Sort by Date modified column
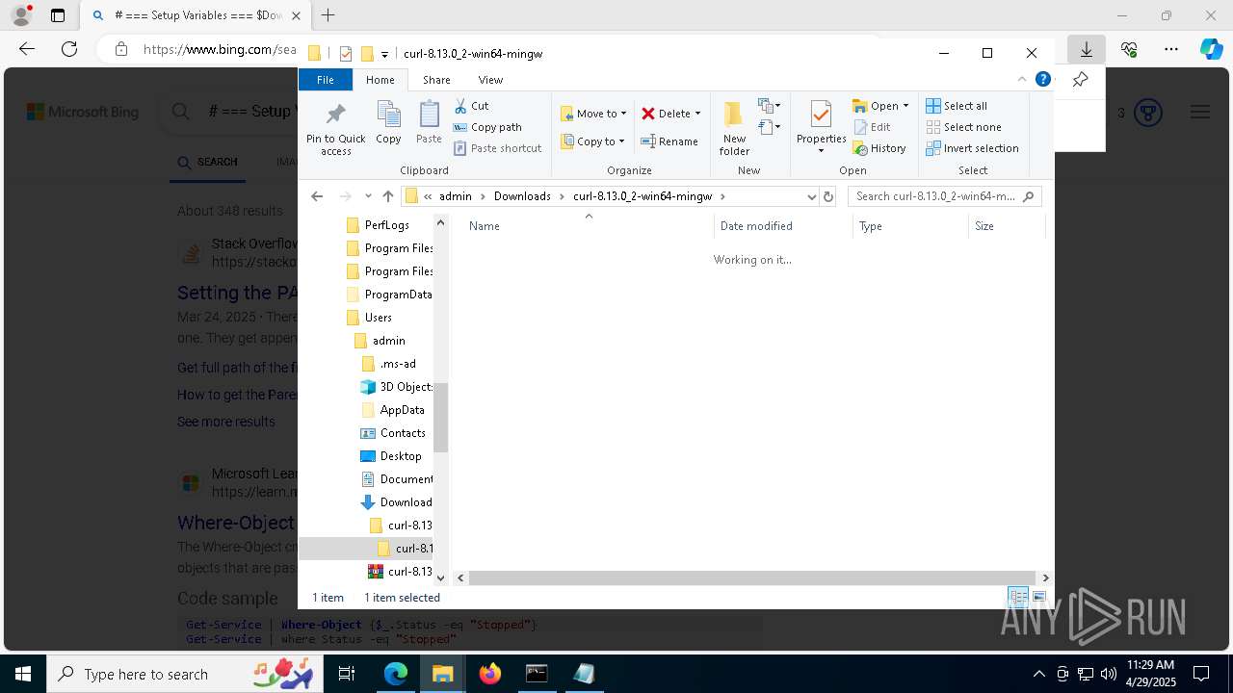 pos(783,226)
